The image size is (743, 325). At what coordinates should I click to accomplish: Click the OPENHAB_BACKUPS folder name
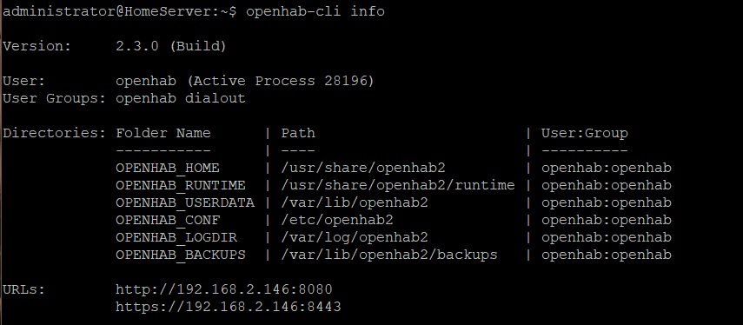tap(181, 255)
